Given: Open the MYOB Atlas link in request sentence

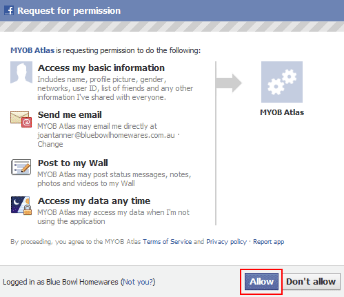Looking at the screenshot, I should click(x=32, y=50).
